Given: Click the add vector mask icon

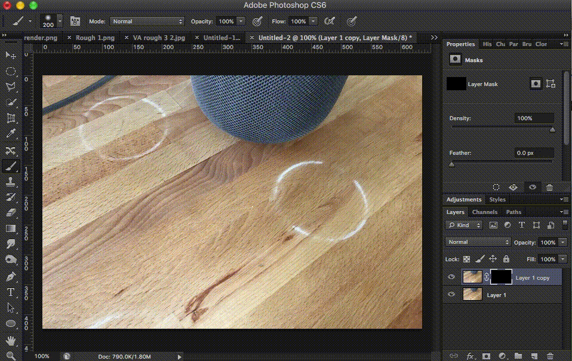Looking at the screenshot, I should coord(551,84).
